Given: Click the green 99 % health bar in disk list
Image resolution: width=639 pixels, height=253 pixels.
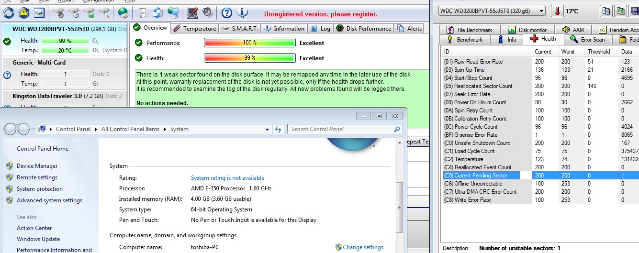Looking at the screenshot, I should pyautogui.click(x=65, y=41).
